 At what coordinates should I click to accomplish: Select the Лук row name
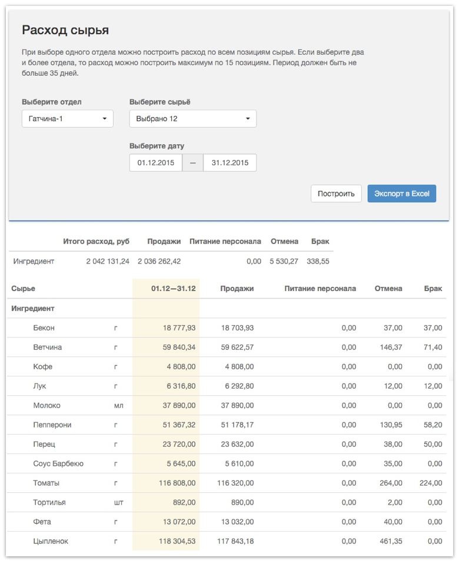40,386
